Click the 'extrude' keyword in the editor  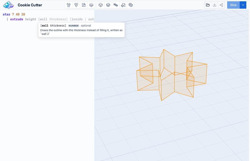pyautogui.click(x=17, y=19)
